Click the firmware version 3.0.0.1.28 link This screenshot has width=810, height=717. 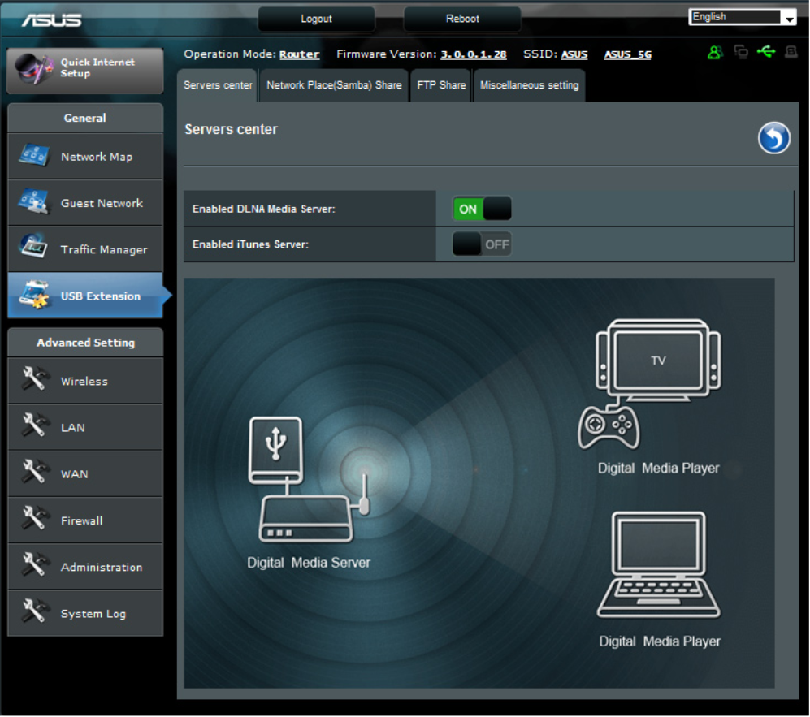point(473,54)
